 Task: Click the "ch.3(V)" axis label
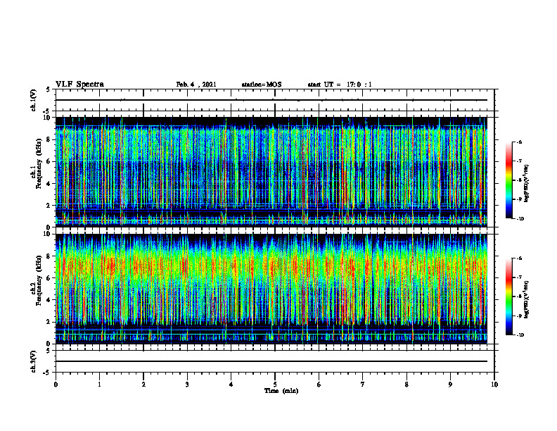[x=33, y=361]
